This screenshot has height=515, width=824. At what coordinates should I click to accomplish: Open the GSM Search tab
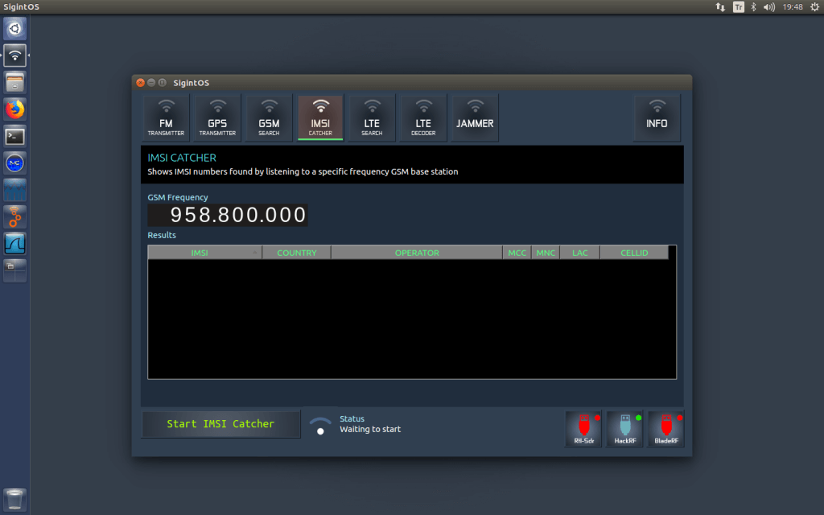269,117
